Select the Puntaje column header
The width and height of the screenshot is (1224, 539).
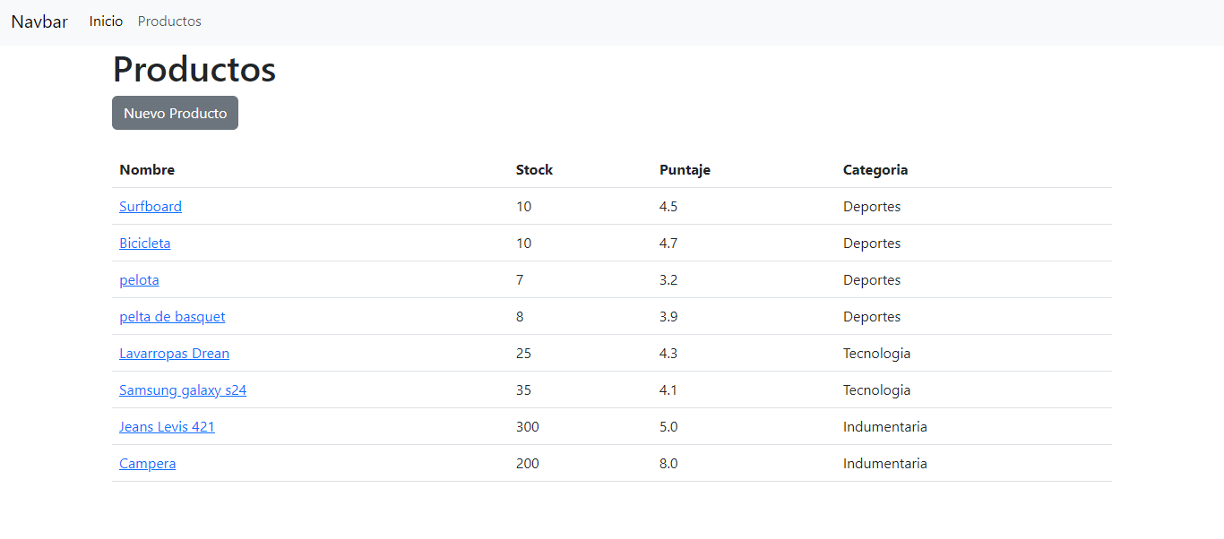tap(685, 170)
